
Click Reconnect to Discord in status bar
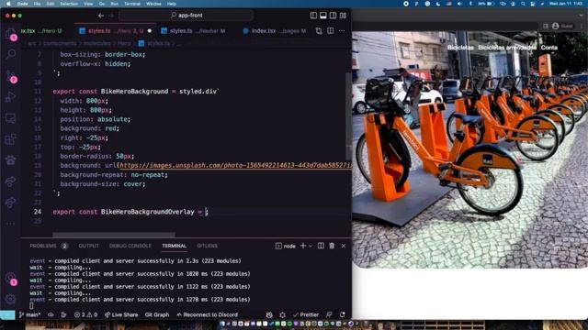[207, 314]
